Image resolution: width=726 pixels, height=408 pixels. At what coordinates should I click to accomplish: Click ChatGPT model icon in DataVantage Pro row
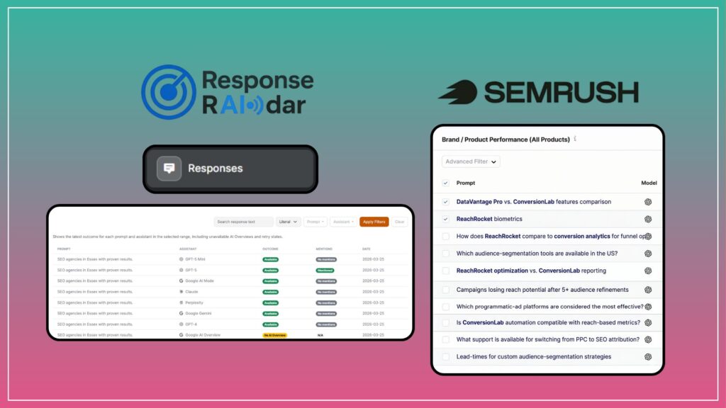[x=647, y=202]
